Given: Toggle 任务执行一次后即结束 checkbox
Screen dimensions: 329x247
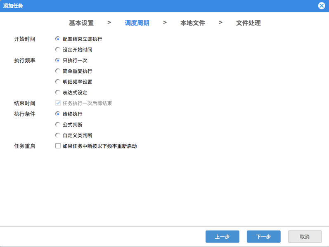Looking at the screenshot, I should (58, 103).
